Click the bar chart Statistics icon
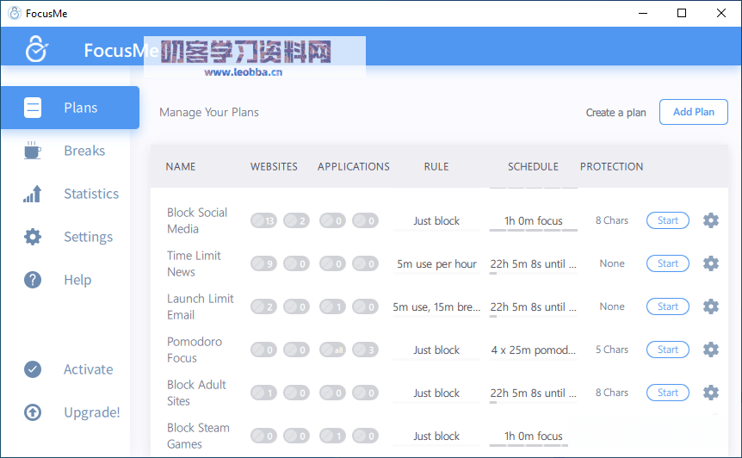 pyautogui.click(x=32, y=194)
